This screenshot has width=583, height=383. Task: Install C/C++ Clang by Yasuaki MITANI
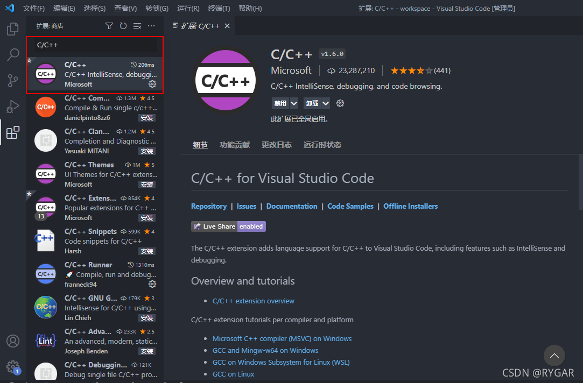click(x=147, y=151)
